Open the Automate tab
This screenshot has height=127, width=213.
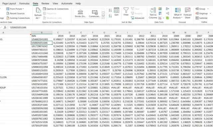pos(67,3)
